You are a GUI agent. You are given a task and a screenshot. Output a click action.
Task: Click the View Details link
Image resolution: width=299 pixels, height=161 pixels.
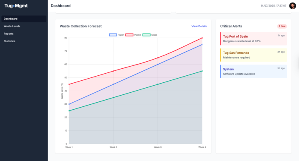199,26
